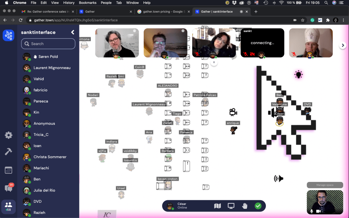The width and height of the screenshot is (349, 218).
Task: Click the participants icon showing 58
Action: [x=9, y=205]
